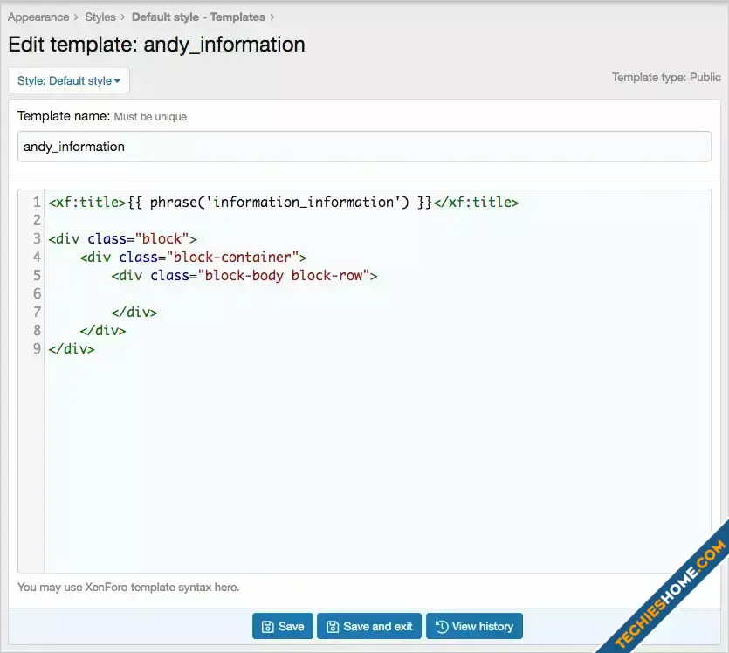Go to Appearance breadcrumb
The height and width of the screenshot is (653, 729).
tap(38, 17)
